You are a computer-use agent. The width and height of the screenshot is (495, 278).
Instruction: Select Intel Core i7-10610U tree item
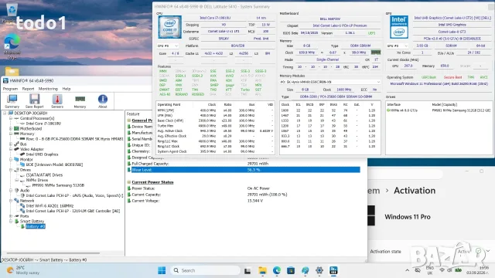tap(43, 124)
